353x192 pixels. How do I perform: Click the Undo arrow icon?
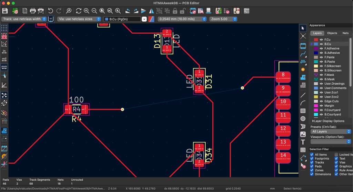pyautogui.click(x=51, y=11)
